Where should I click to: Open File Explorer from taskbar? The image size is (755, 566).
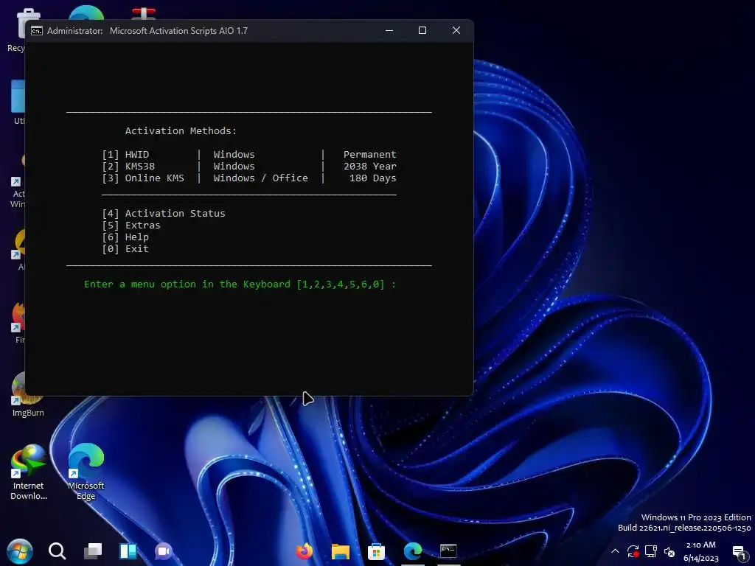(x=341, y=551)
